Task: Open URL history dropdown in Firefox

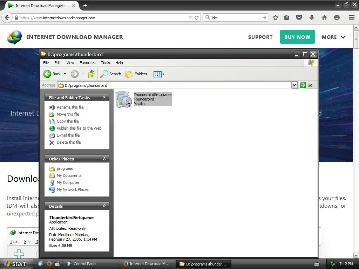Action: (190, 18)
